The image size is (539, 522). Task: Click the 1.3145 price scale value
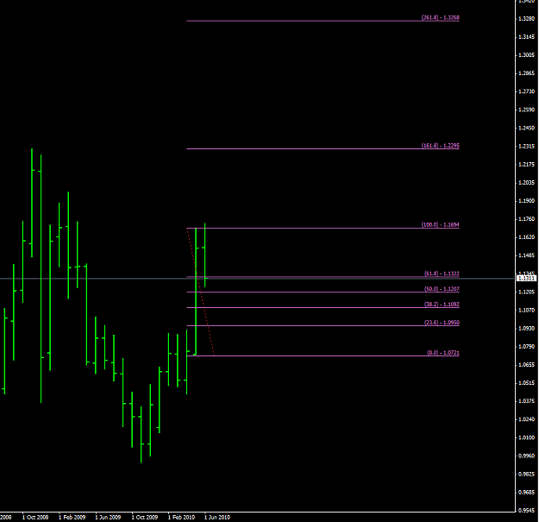click(527, 37)
